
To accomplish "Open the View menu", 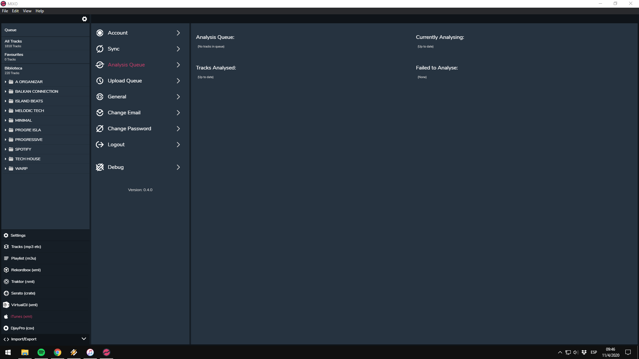I will click(x=27, y=11).
